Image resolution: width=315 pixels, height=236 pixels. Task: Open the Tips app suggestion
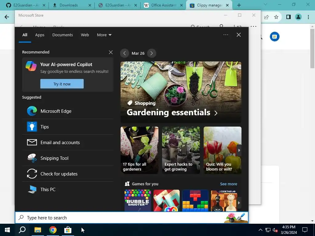68,127
